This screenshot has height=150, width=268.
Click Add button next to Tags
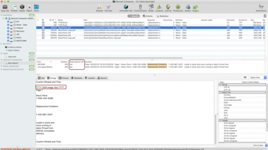32,53
